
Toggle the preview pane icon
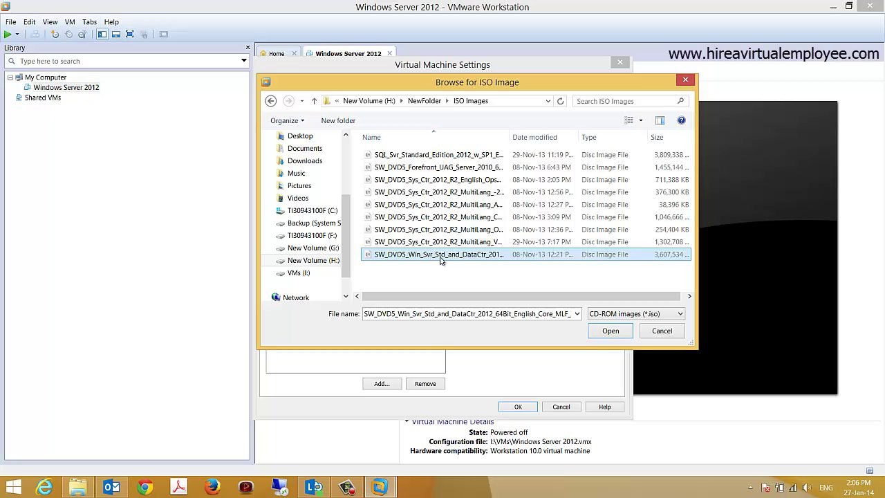[x=660, y=120]
